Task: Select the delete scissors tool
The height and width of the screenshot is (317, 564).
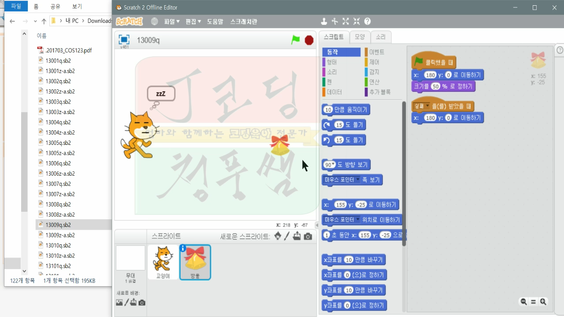Action: coord(335,21)
